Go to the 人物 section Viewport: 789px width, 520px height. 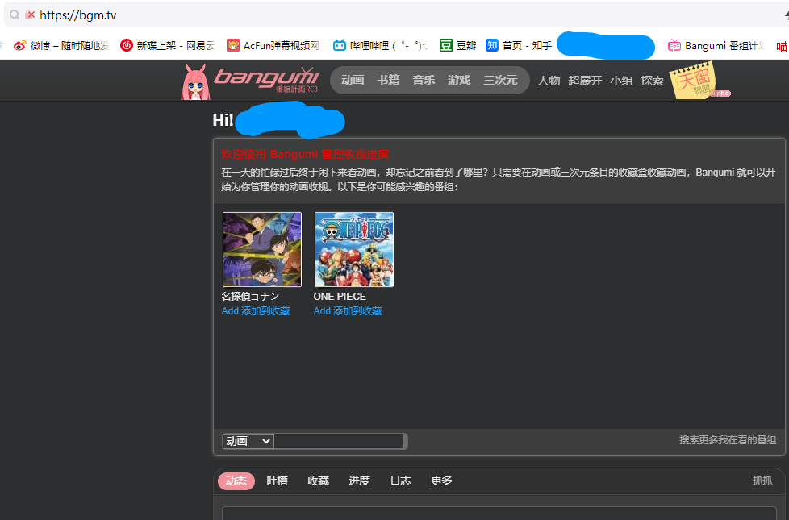pyautogui.click(x=549, y=81)
